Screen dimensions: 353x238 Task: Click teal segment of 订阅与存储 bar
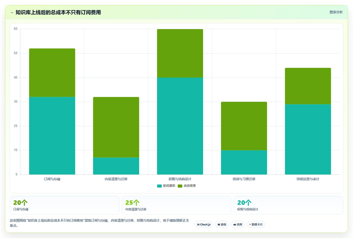coord(52,136)
